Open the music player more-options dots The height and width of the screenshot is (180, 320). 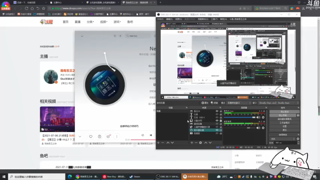pyautogui.click(x=117, y=136)
